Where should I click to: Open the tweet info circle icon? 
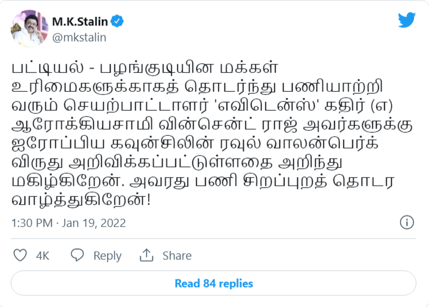(407, 223)
